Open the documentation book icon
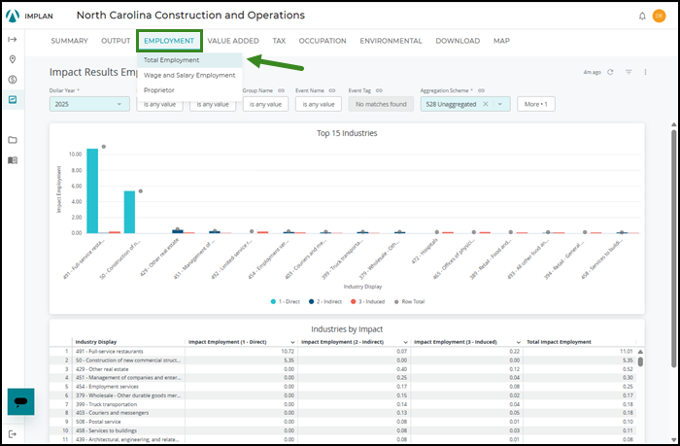 click(13, 160)
